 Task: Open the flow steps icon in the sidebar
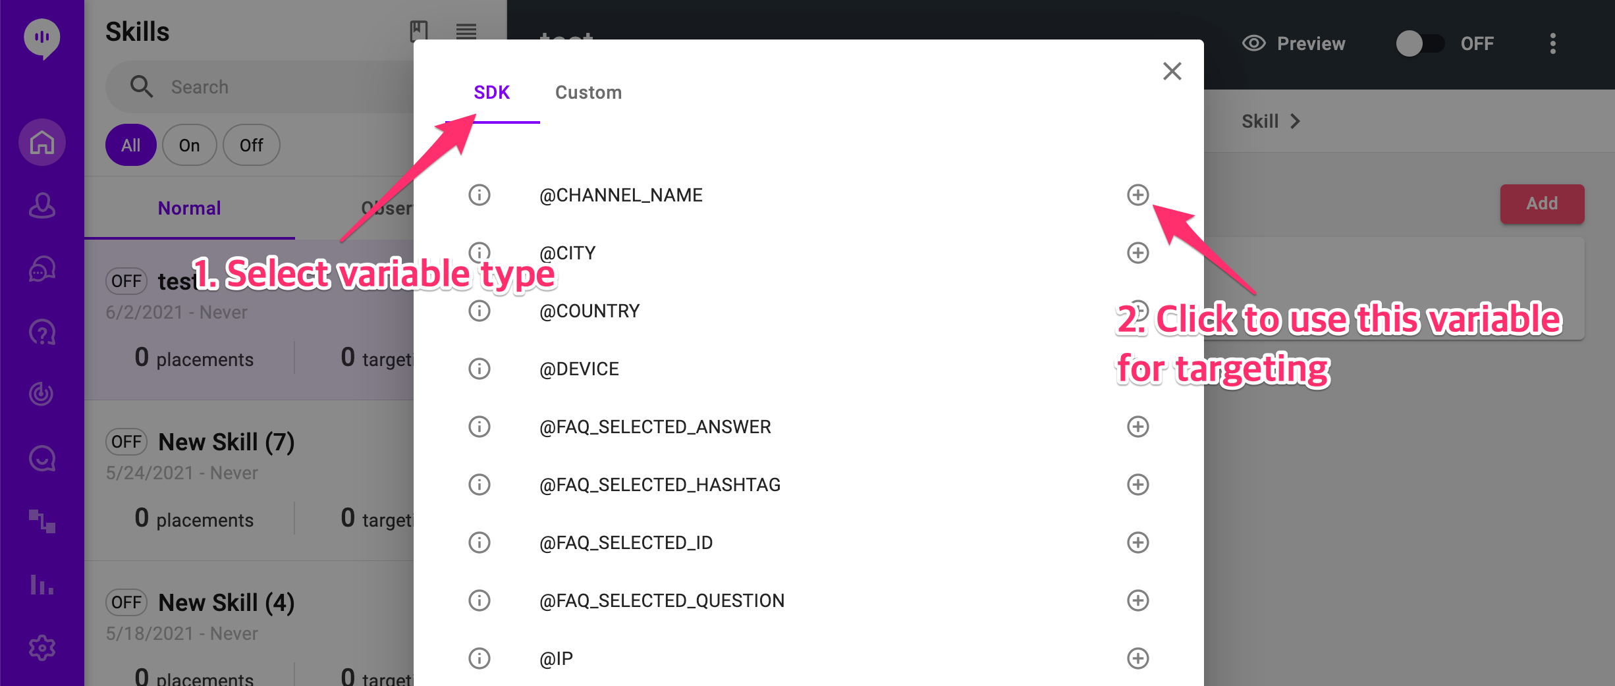tap(42, 521)
